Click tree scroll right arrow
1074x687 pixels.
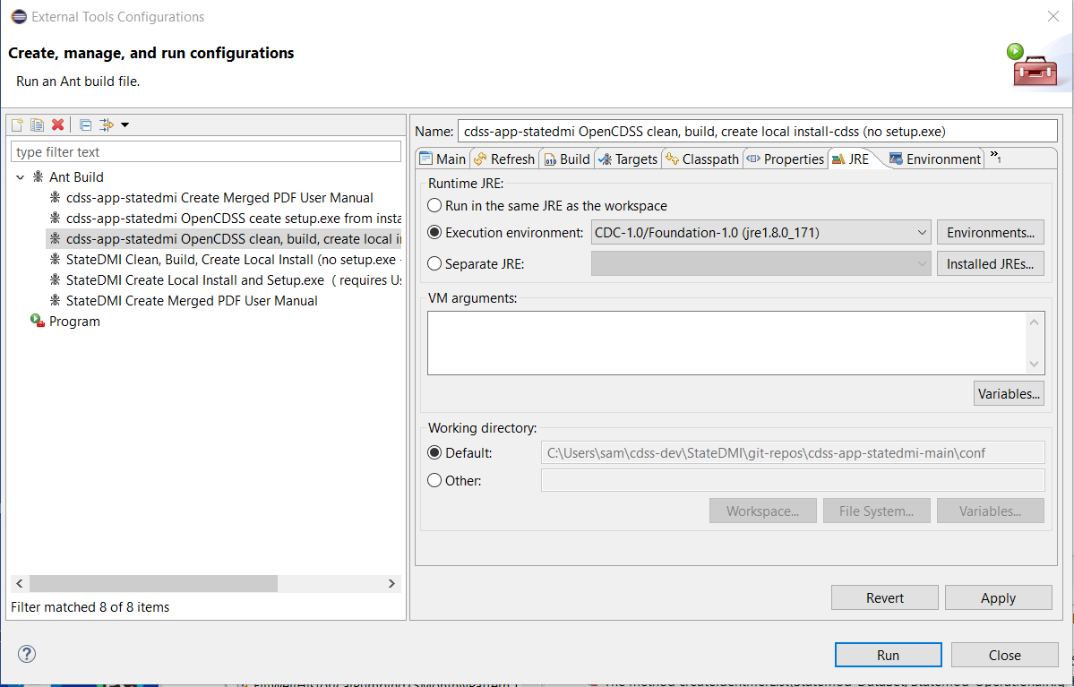[391, 584]
